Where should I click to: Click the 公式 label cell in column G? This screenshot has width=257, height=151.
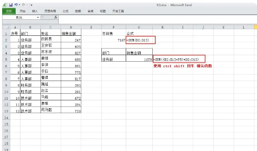[x=139, y=32]
